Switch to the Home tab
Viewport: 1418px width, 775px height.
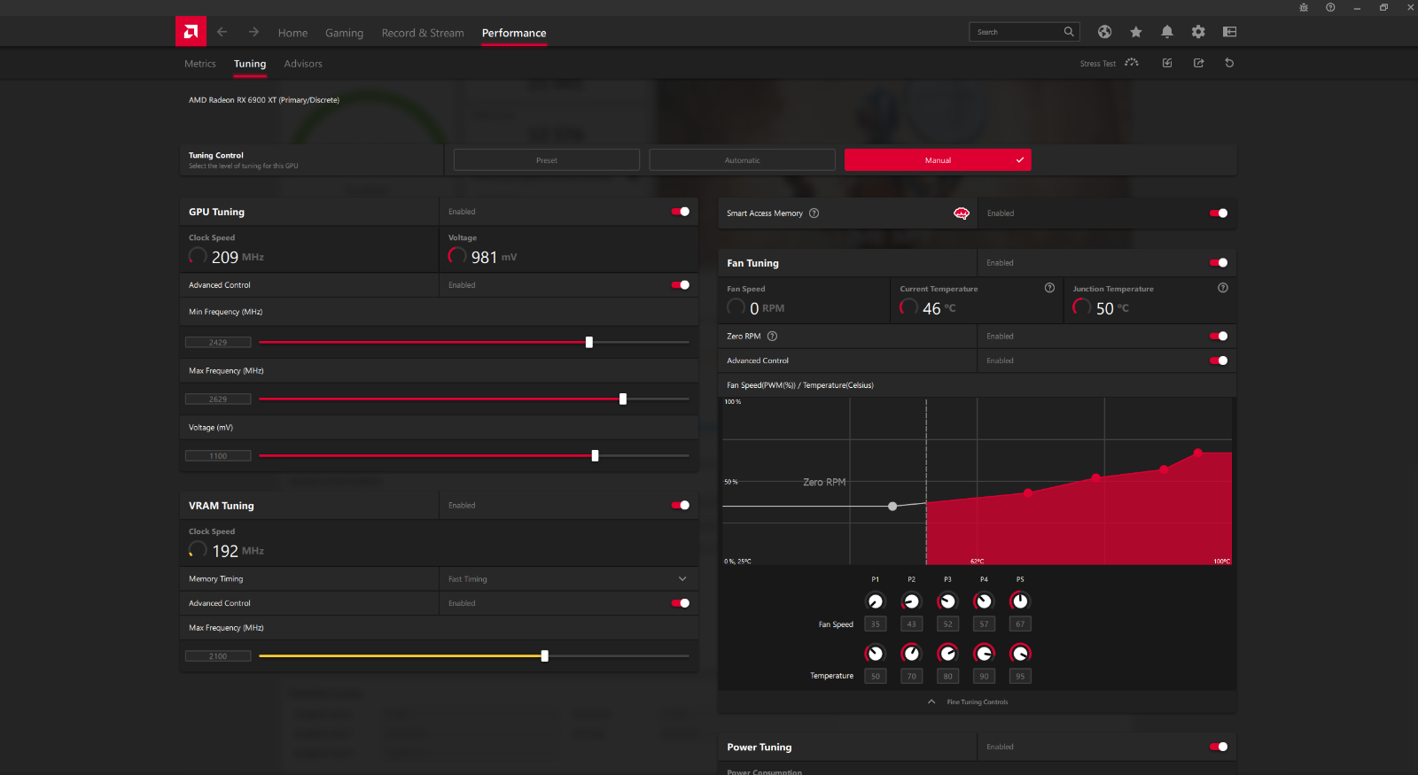coord(292,33)
